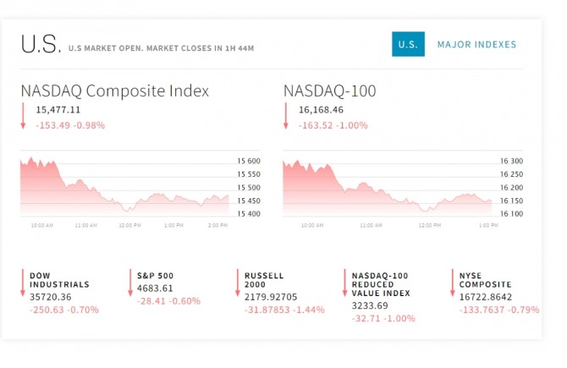
Task: Click the NASDAQ-100 value 16,168.46
Action: click(x=321, y=110)
